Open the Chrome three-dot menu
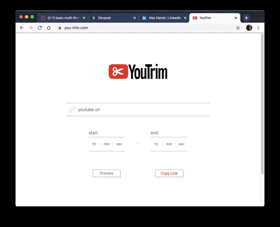Screen dimensions: 280x227 coord(258,28)
